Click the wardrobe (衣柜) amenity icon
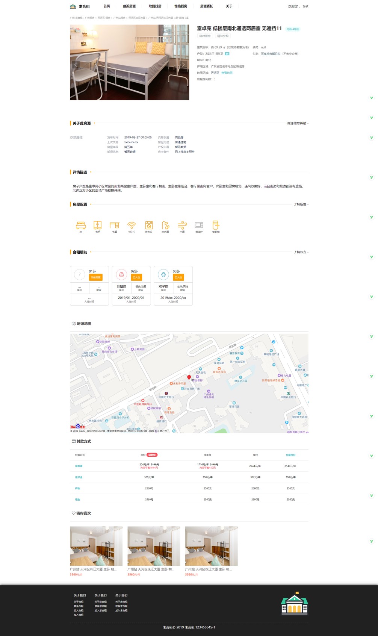This screenshot has height=636, width=378. click(98, 225)
